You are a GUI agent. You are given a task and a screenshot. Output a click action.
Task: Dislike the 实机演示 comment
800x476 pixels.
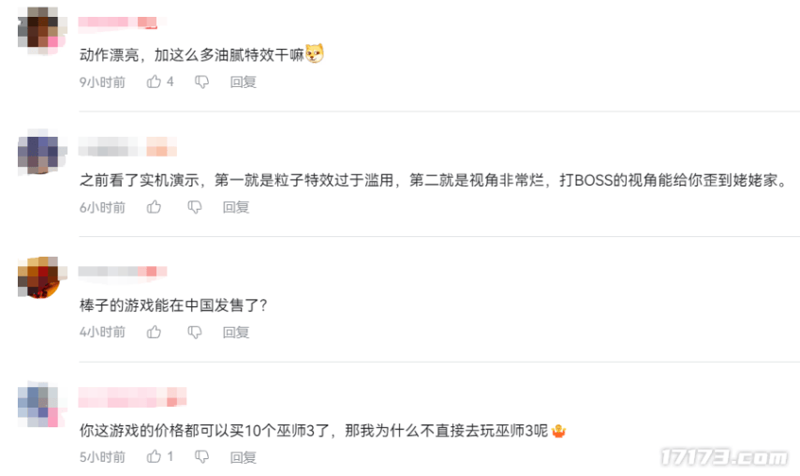click(194, 207)
